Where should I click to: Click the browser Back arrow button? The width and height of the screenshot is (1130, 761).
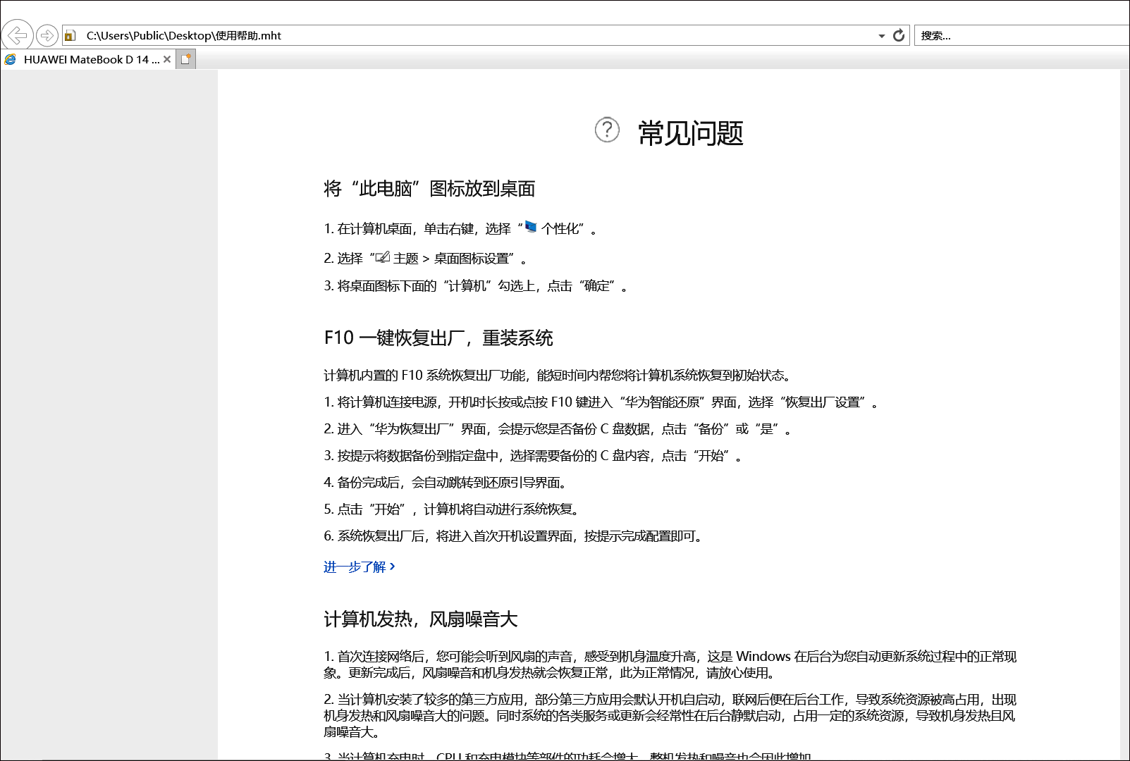point(18,35)
